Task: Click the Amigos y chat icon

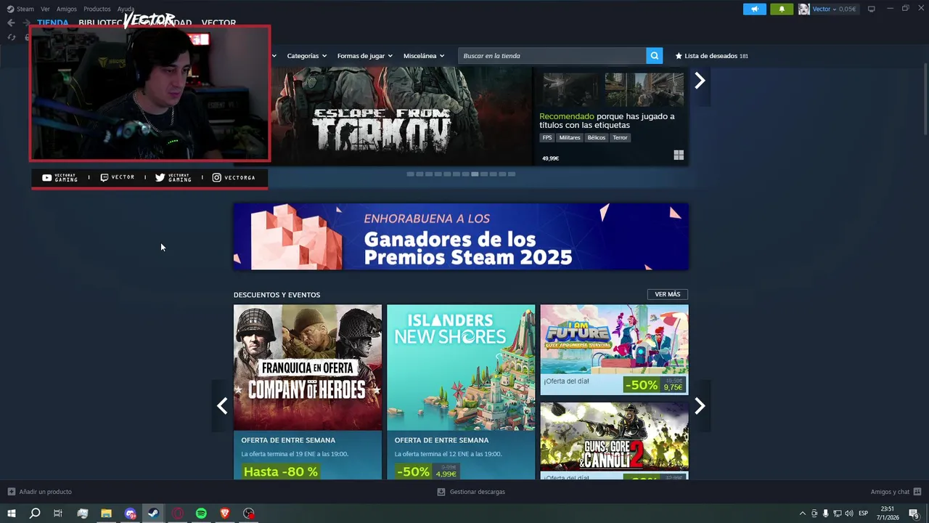Action: (917, 492)
